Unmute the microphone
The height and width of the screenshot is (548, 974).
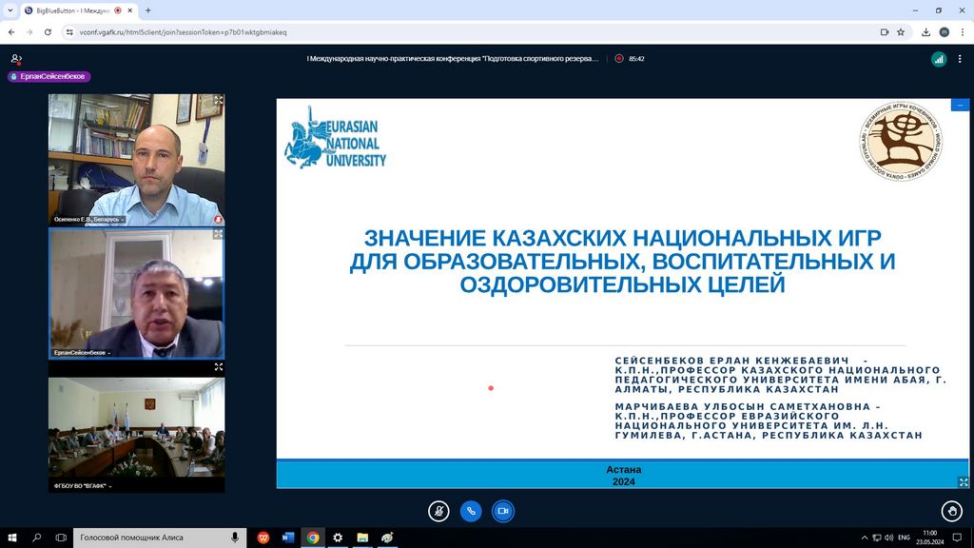(x=438, y=511)
